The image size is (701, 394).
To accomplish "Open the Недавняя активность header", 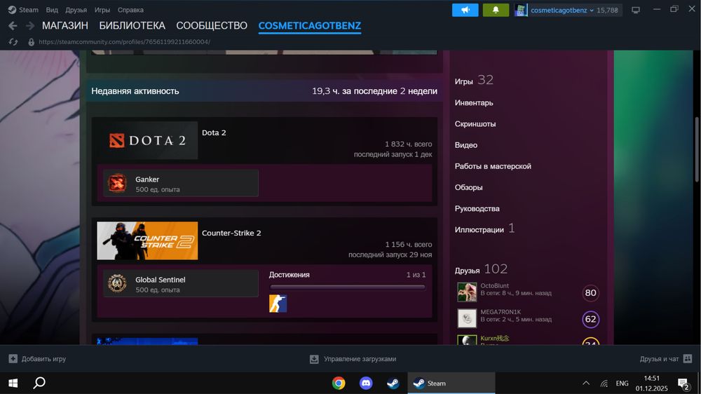I will coord(135,91).
